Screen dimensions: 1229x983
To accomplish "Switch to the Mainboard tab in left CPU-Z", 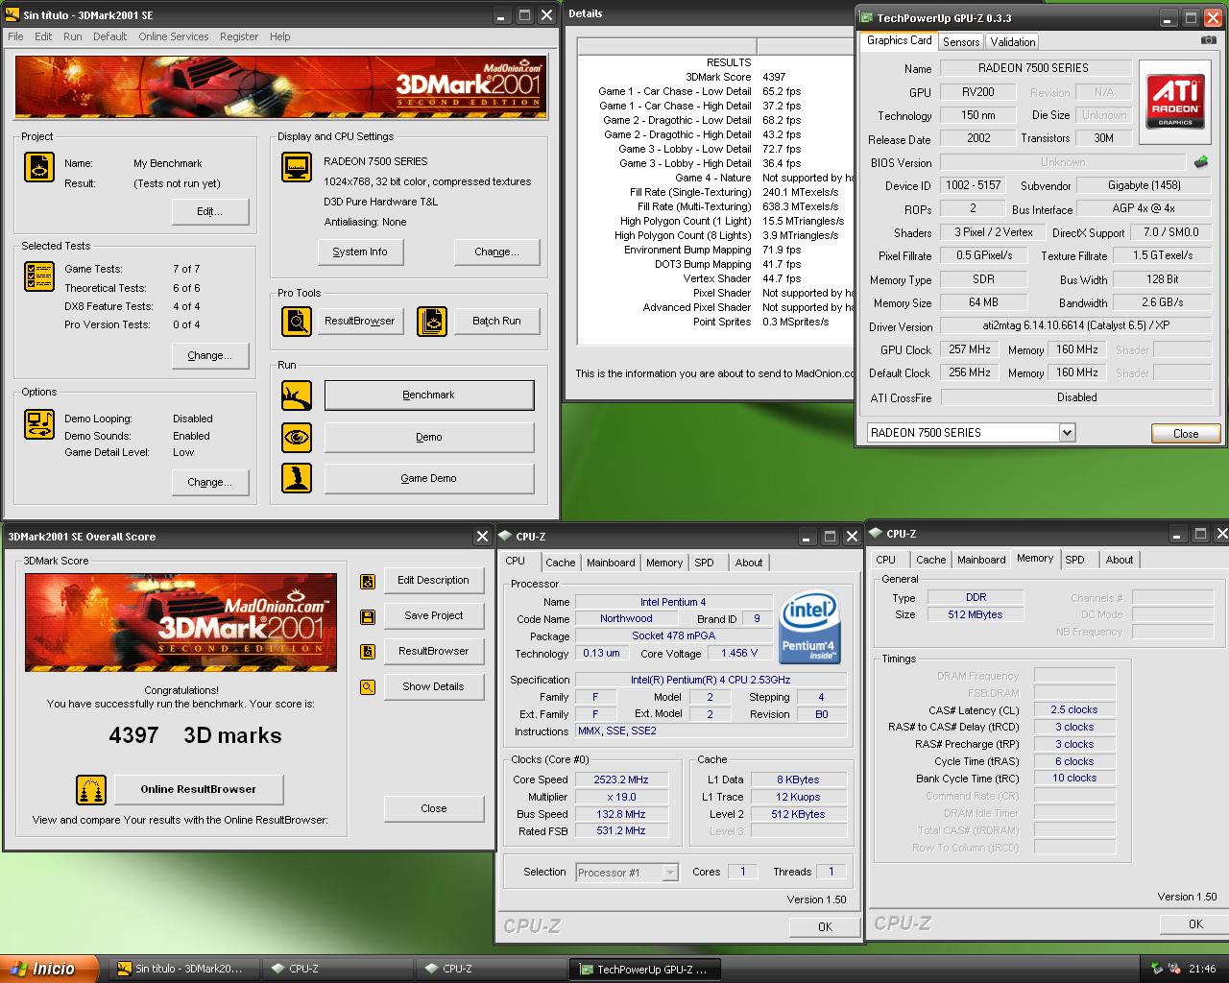I will tap(611, 563).
